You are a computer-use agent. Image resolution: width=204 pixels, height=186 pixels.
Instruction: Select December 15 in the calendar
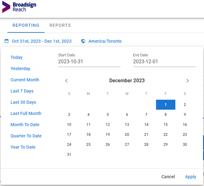pyautogui.click(x=165, y=125)
